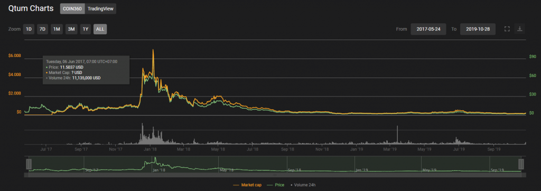Toggle Market cap series in legend

(247, 185)
